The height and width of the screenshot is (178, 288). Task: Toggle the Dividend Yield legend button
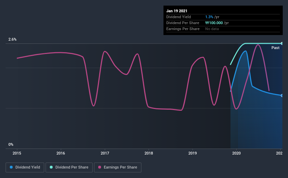(25, 167)
